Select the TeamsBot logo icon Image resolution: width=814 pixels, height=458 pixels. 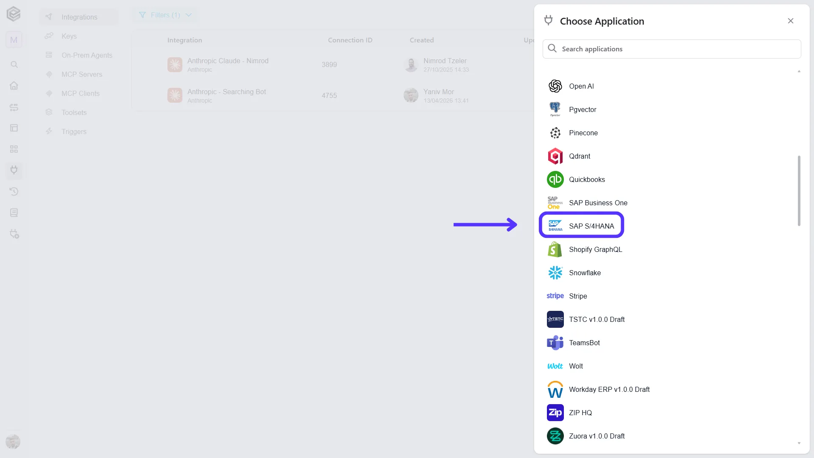[x=555, y=343]
